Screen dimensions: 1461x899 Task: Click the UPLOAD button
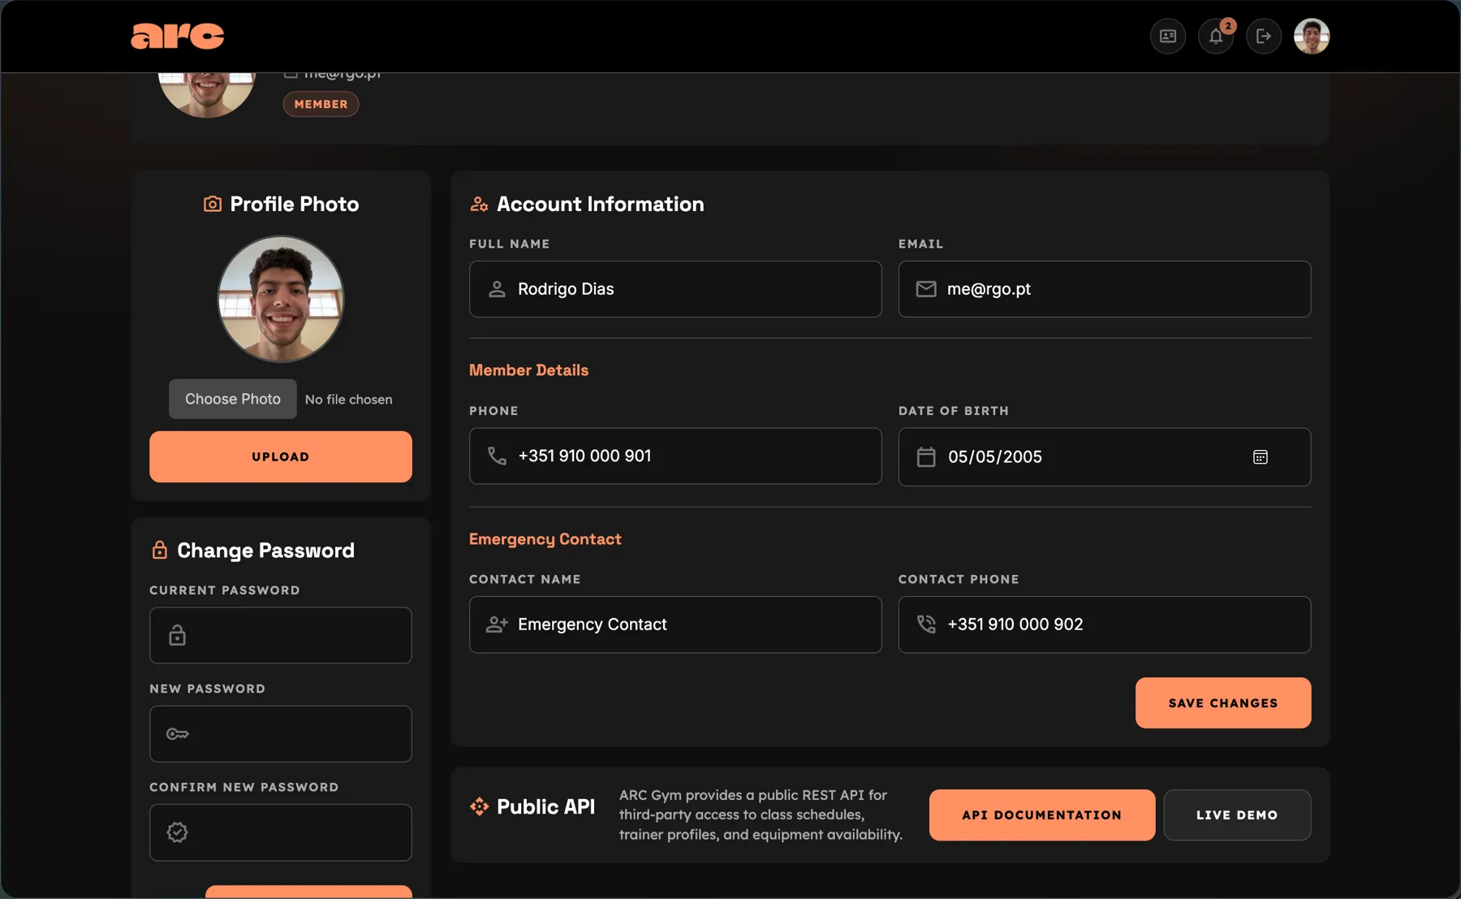coord(281,456)
